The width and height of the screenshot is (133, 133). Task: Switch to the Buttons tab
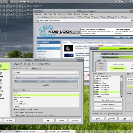click(36, 68)
